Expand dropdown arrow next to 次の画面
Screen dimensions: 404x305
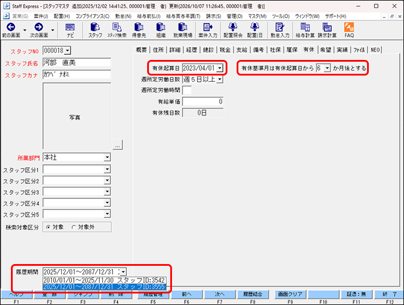[x=53, y=30]
